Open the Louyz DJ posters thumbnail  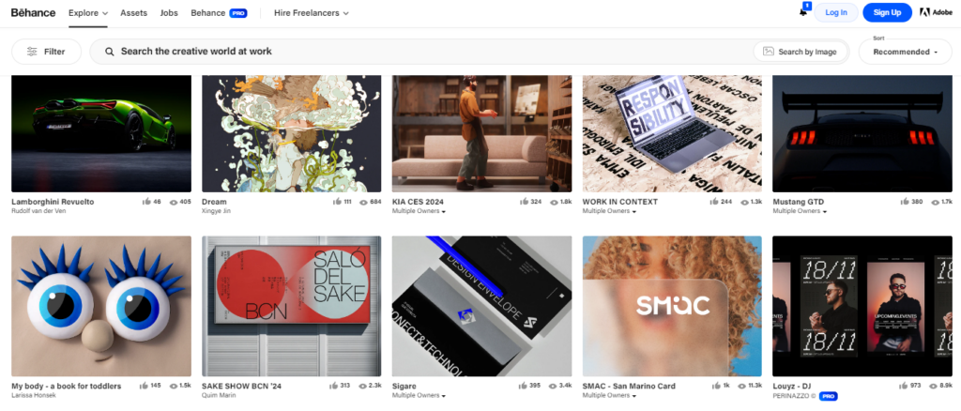point(862,306)
